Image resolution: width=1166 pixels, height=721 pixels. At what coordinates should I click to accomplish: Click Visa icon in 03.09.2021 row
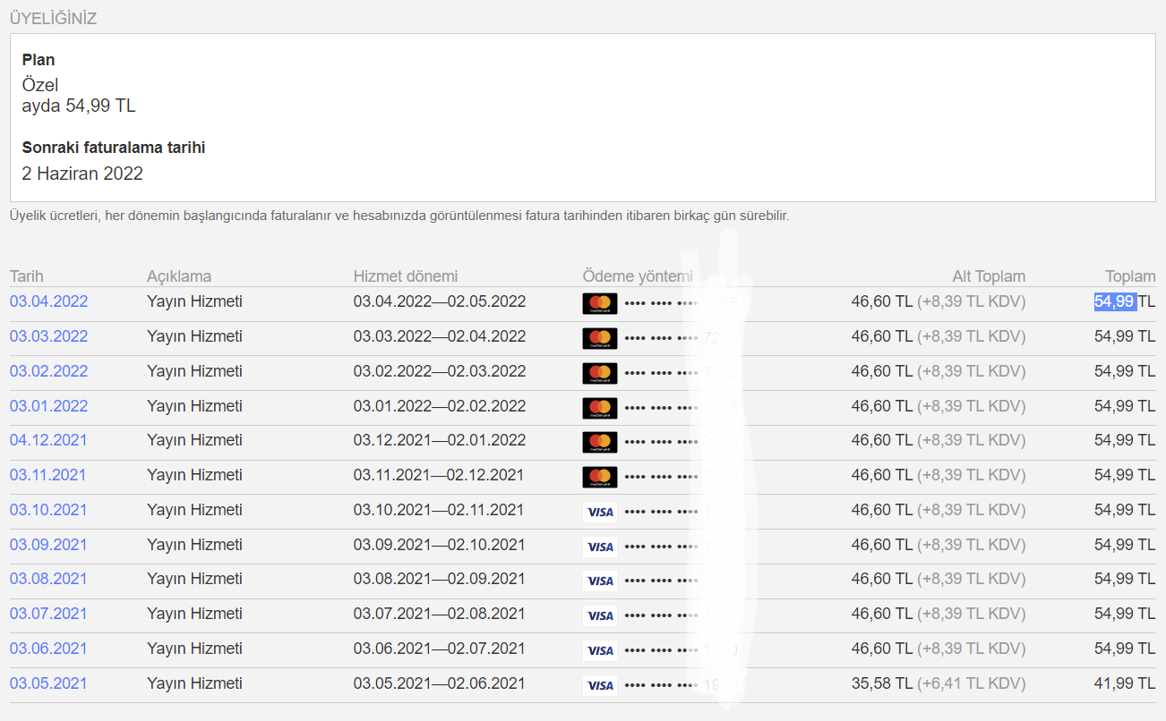tap(600, 547)
